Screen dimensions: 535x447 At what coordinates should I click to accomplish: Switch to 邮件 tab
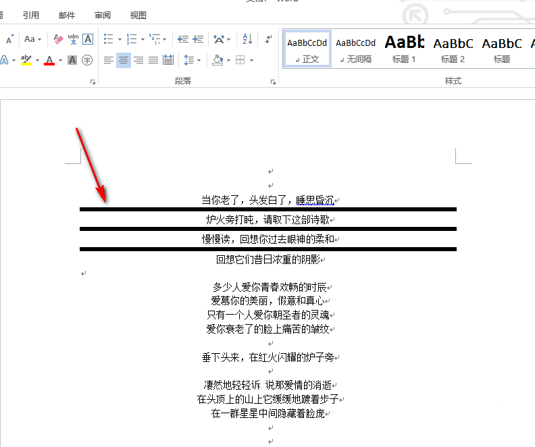click(x=67, y=16)
